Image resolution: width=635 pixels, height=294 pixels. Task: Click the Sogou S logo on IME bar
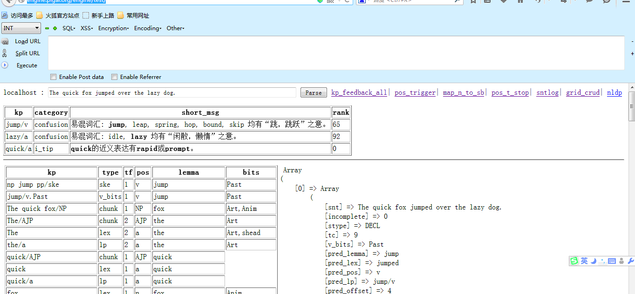[x=574, y=261]
